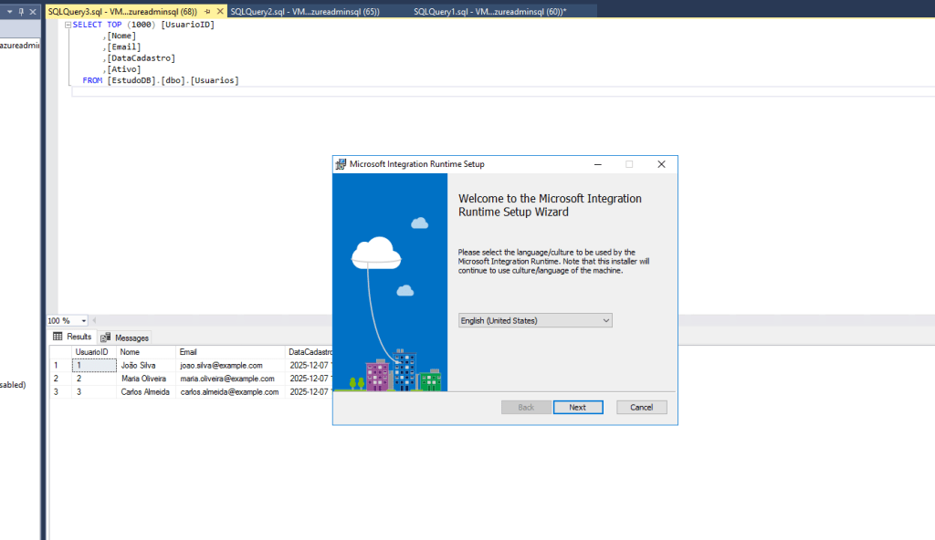Image resolution: width=935 pixels, height=540 pixels.
Task: Switch to the SQLQuery2.sql tab
Action: pos(304,11)
